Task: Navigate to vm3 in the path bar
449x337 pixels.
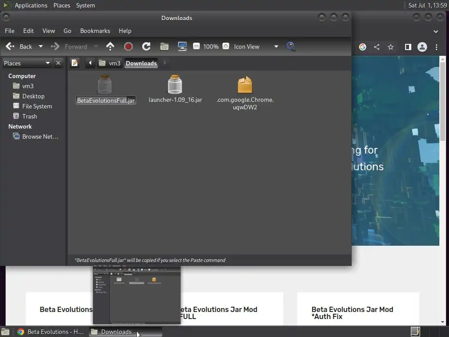Action: point(110,63)
